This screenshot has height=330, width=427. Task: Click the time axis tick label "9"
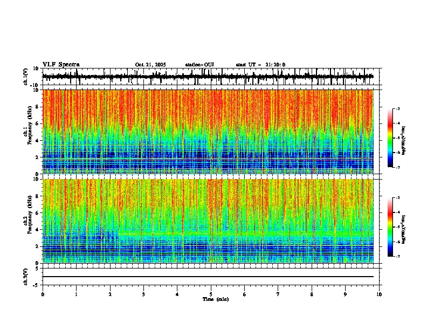point(345,294)
